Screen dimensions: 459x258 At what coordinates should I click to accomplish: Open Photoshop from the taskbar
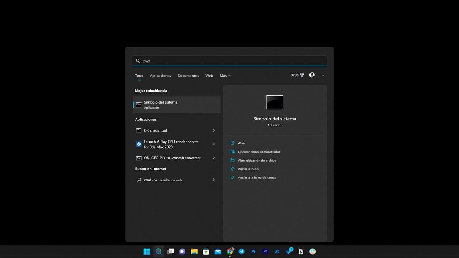[x=253, y=252]
